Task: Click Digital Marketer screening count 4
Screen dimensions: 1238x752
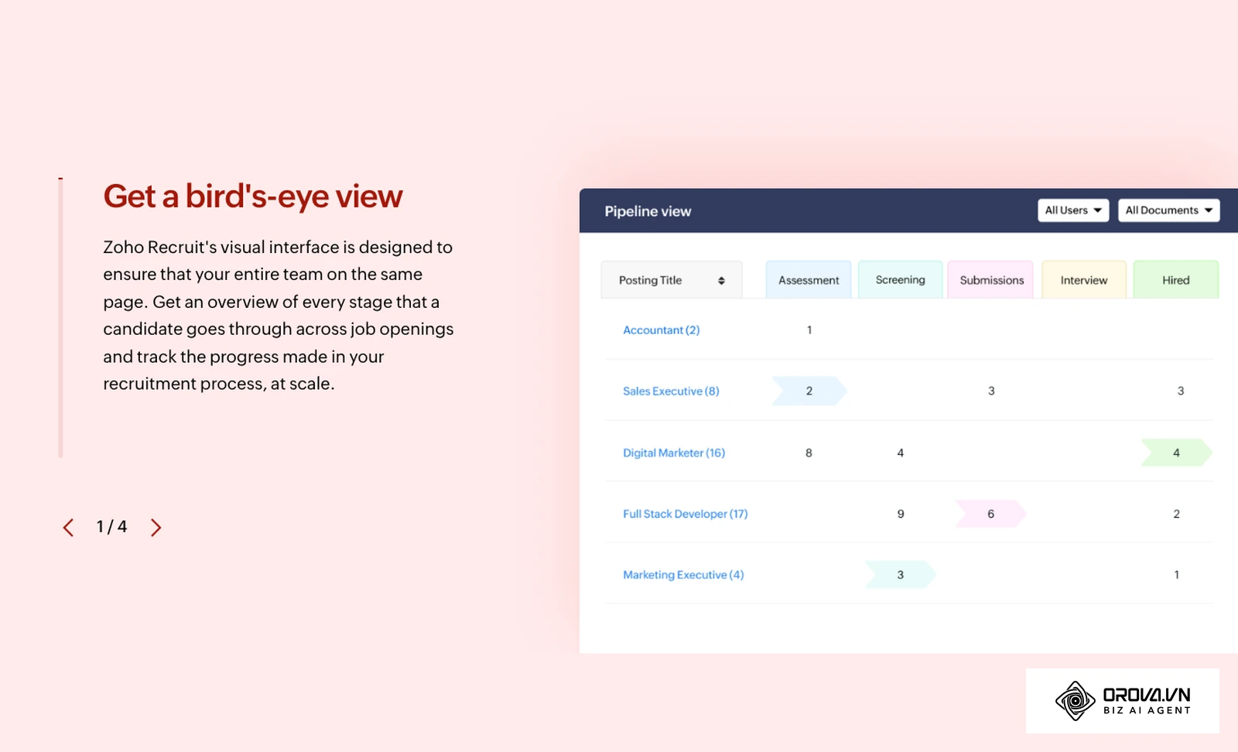Action: point(901,453)
